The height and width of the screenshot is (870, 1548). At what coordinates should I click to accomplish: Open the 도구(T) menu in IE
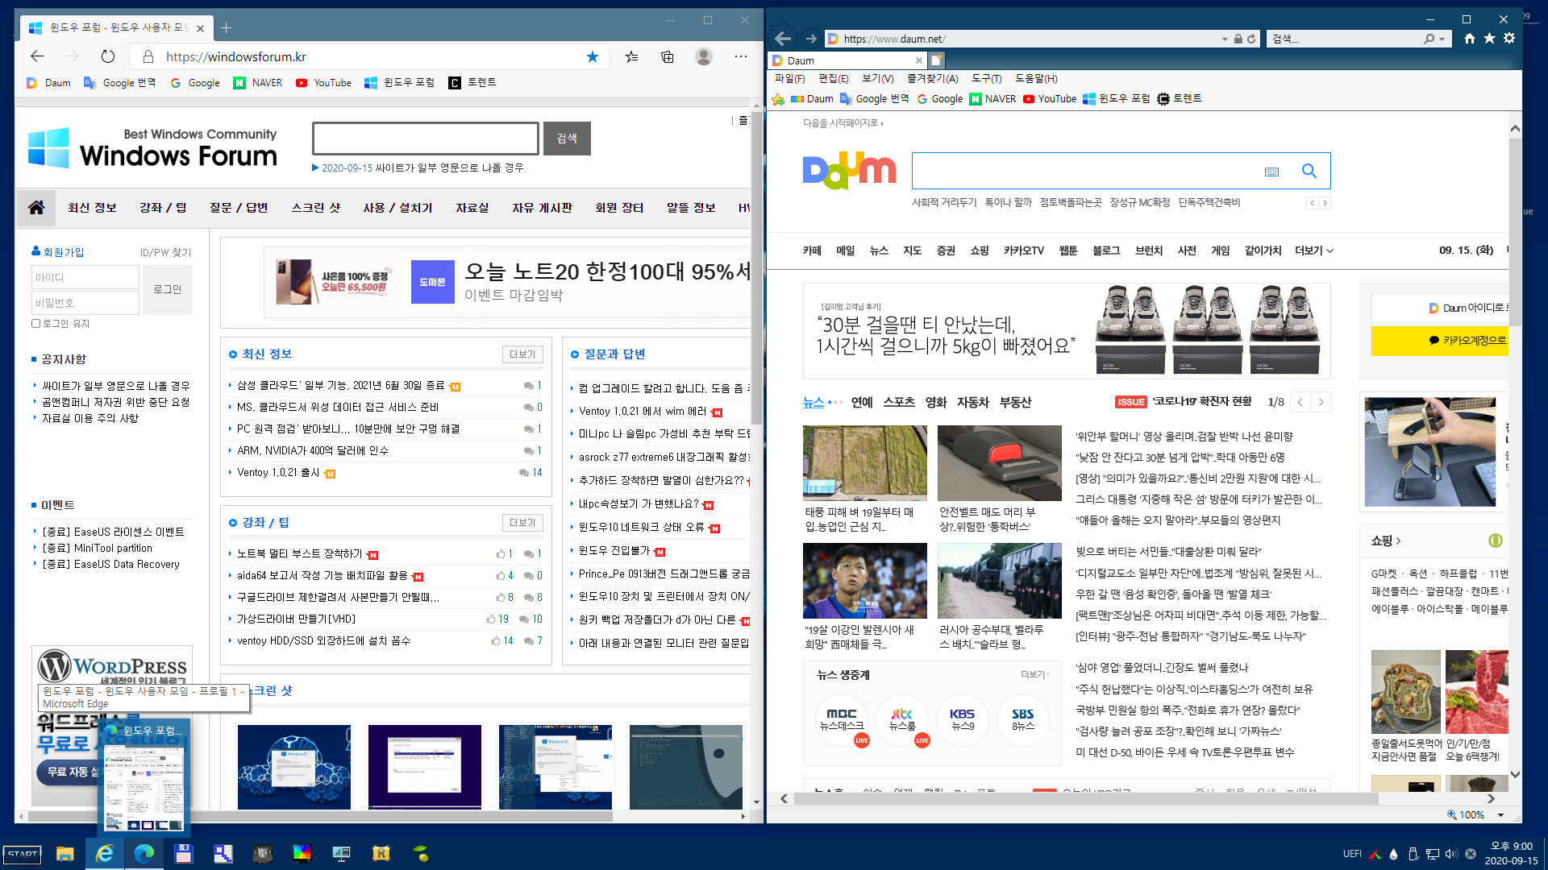click(986, 79)
